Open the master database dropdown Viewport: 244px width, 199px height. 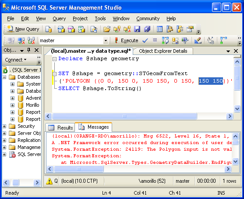coord(106,41)
